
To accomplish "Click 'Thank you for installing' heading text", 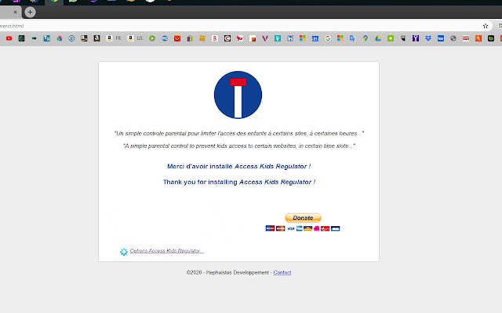I will (239, 182).
